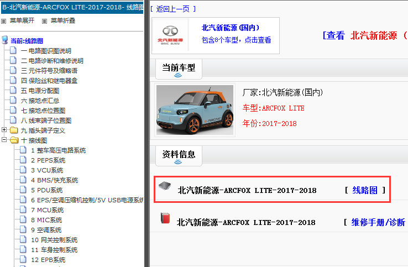Click the page icon for 5 PDU系统
The height and width of the screenshot is (267, 408).
point(23,190)
